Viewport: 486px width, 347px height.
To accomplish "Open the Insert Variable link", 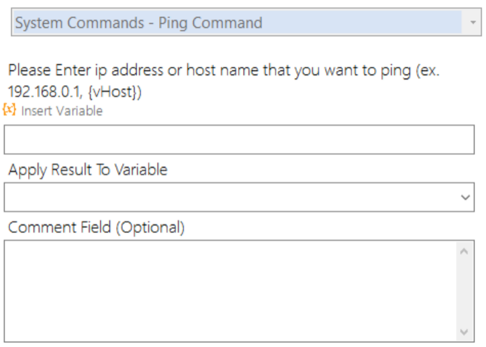I will coord(61,111).
